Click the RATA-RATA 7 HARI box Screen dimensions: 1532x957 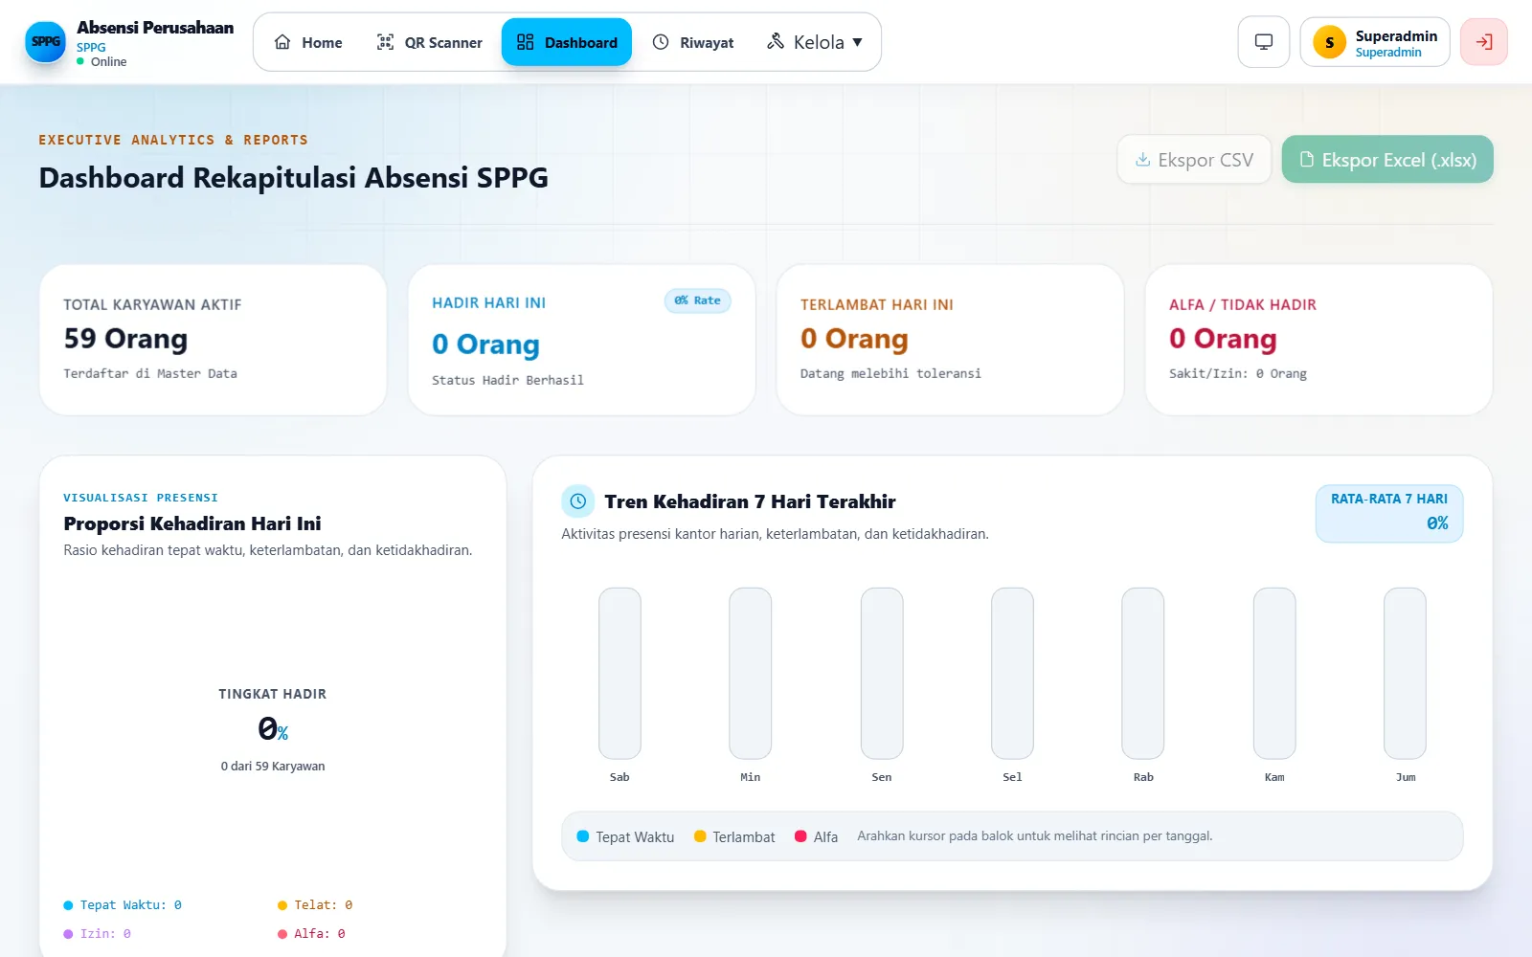(1389, 514)
